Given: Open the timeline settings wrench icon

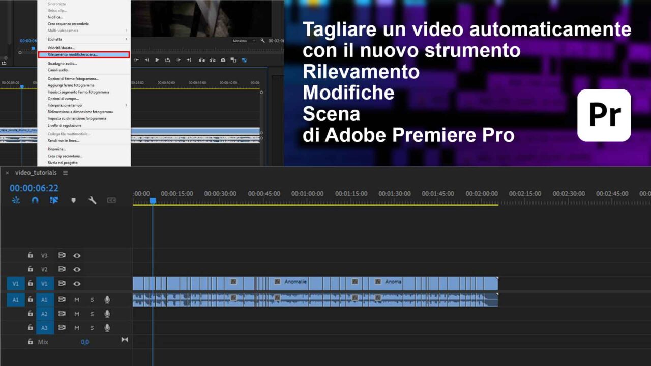Looking at the screenshot, I should 93,200.
